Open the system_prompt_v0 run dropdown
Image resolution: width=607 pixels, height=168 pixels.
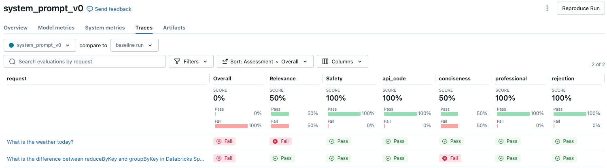[40, 45]
